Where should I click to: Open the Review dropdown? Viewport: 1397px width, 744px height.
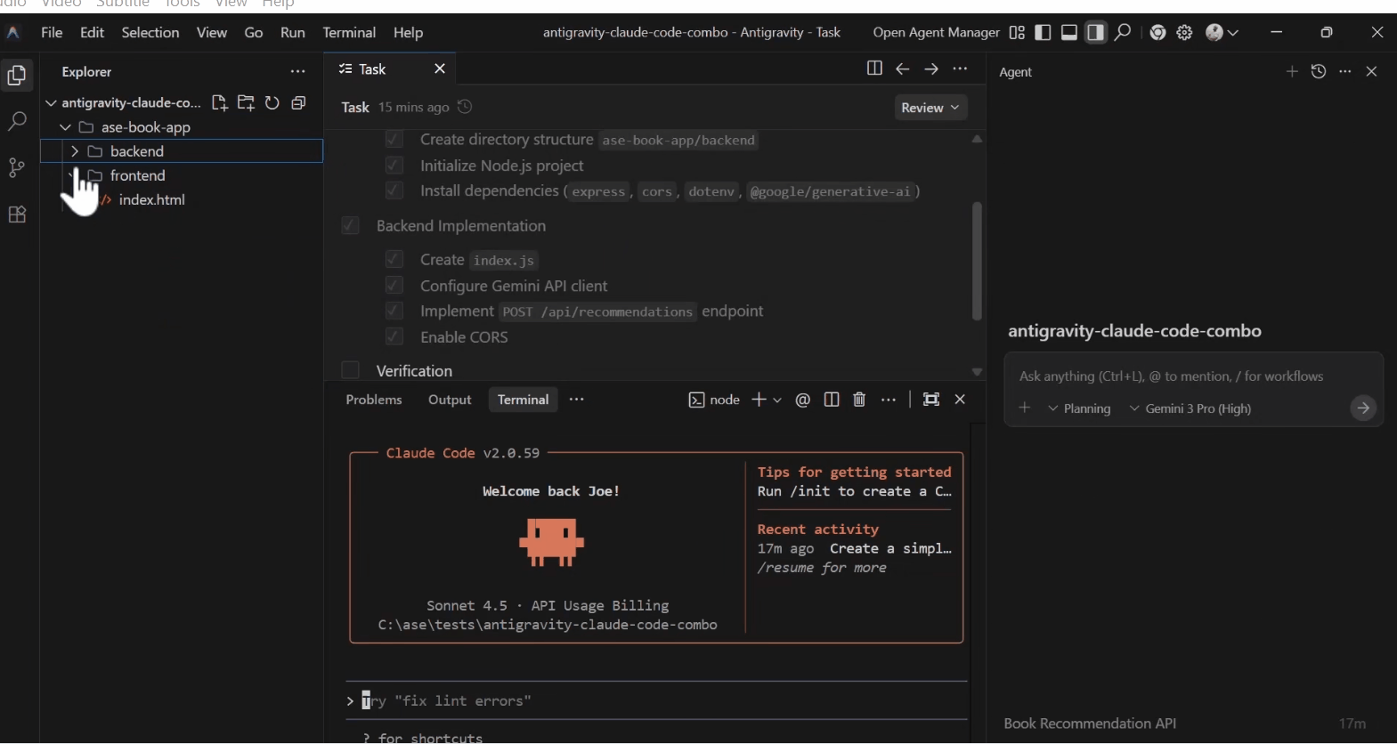930,108
